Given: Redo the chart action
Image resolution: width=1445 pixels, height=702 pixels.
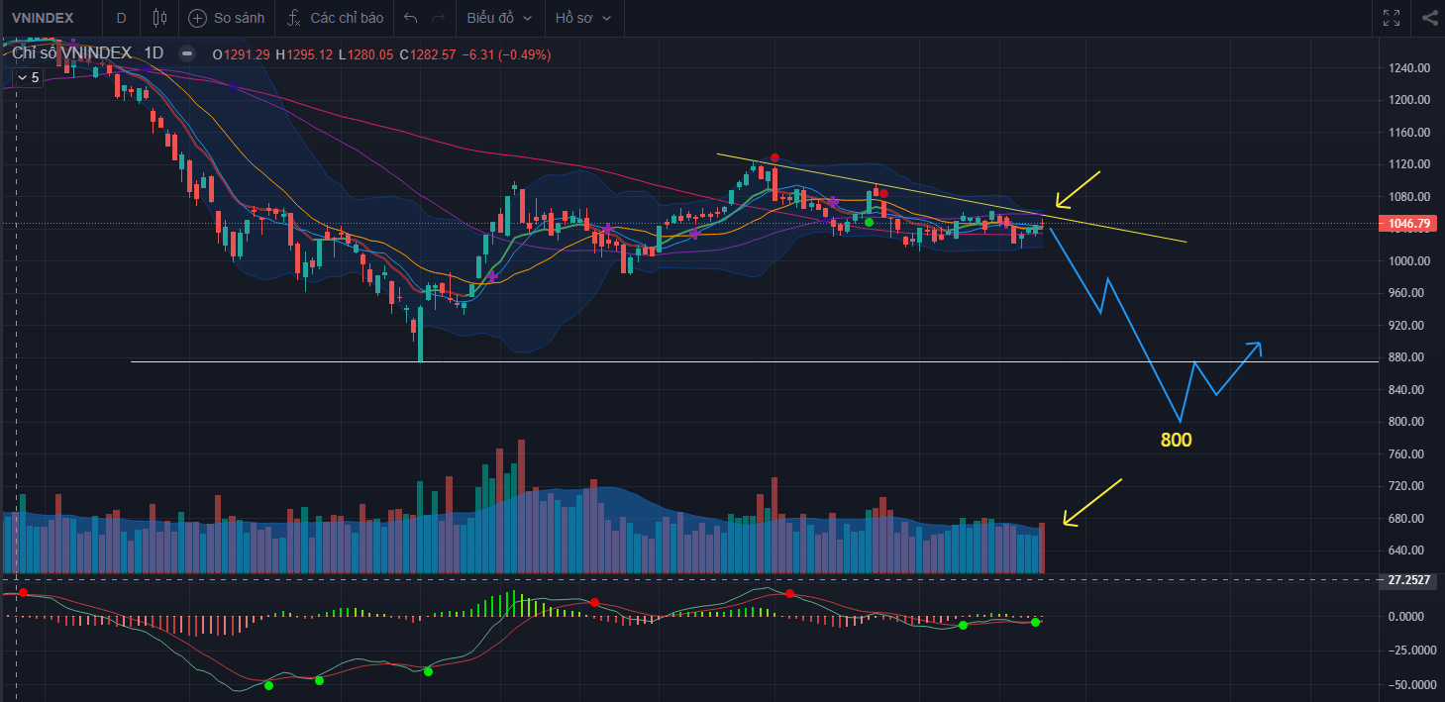Looking at the screenshot, I should click(438, 18).
